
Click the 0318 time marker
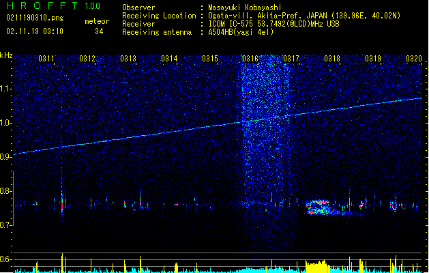332,59
